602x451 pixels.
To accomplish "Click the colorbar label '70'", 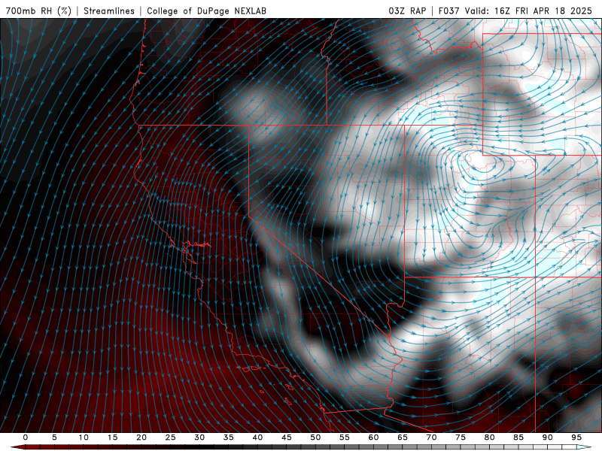I will coord(431,437).
